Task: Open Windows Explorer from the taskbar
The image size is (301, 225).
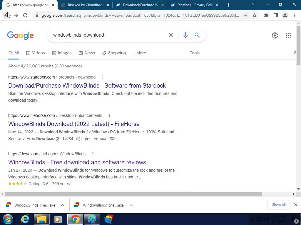Action: pyautogui.click(x=42, y=219)
